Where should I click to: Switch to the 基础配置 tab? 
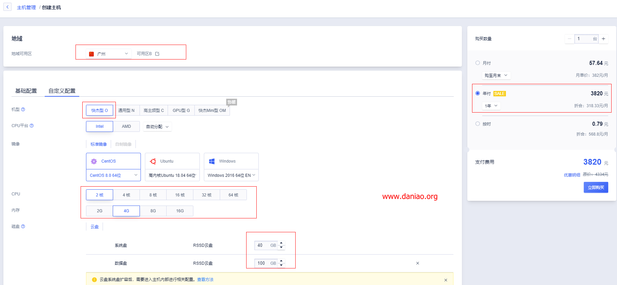(26, 91)
